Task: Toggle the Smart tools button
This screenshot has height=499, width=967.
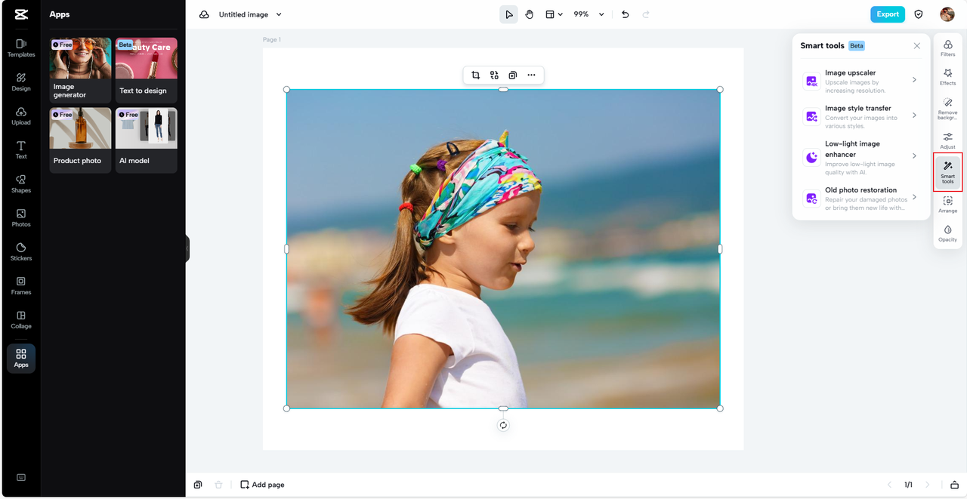Action: (948, 172)
